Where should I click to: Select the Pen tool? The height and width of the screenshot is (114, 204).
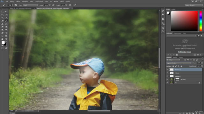pyautogui.click(x=2, y=33)
